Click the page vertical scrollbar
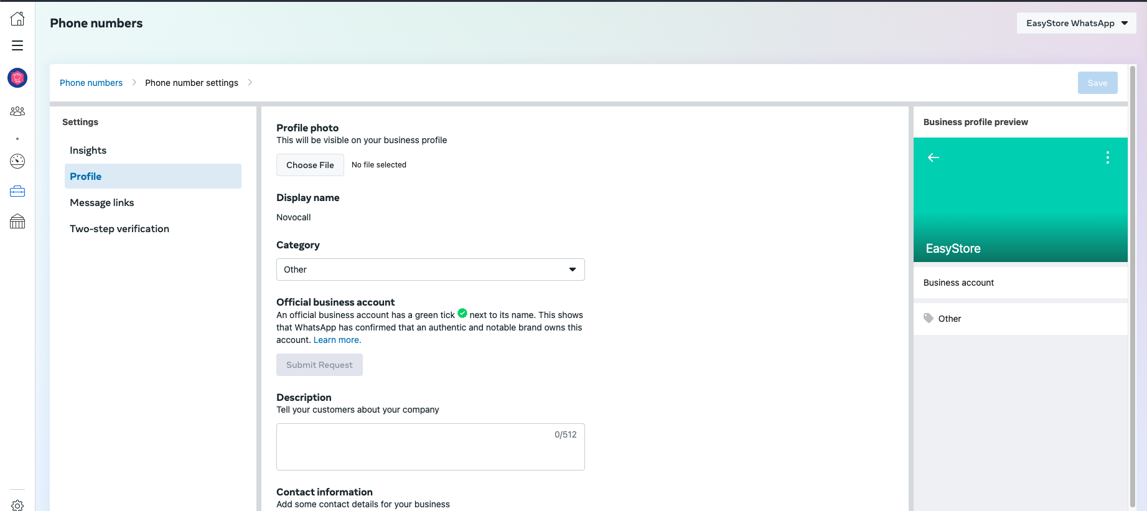This screenshot has width=1147, height=511. coord(1133,286)
